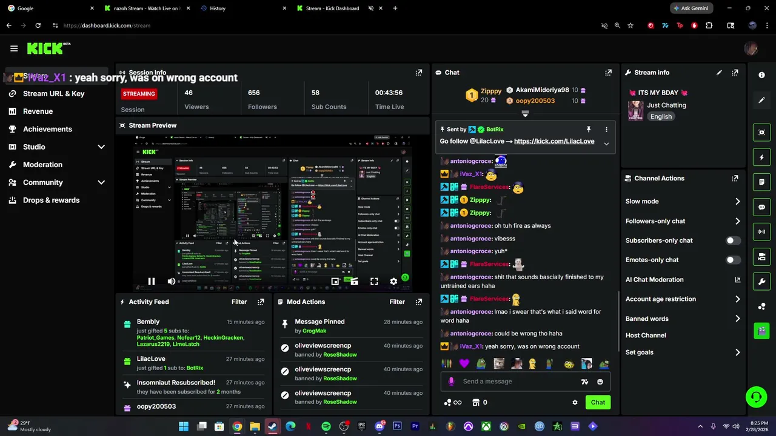
Task: Click the lightning bolt icon in right sidebar
Action: click(x=761, y=157)
